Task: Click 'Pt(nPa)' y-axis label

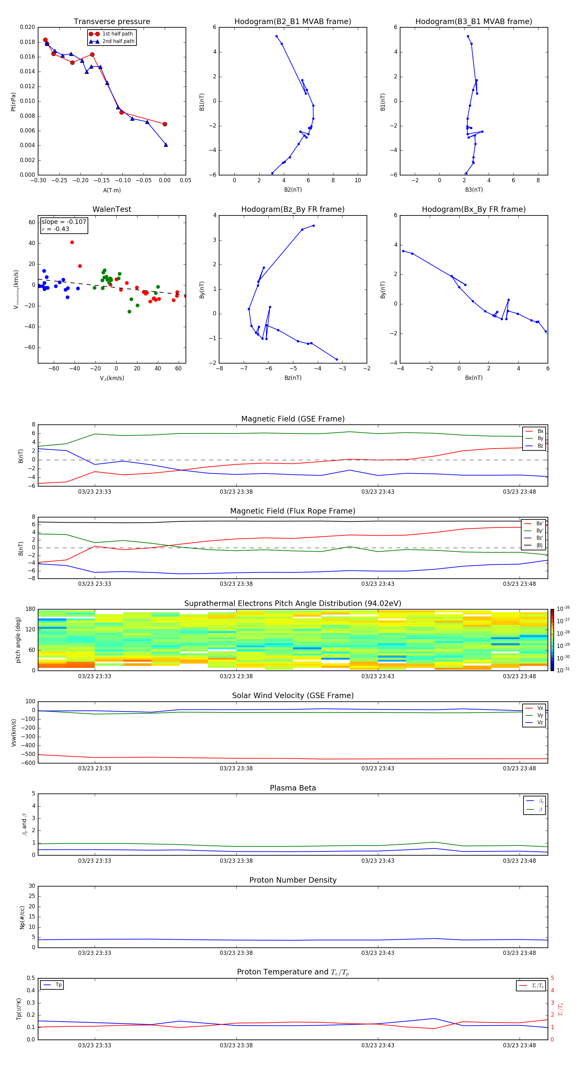Action: pyautogui.click(x=13, y=101)
